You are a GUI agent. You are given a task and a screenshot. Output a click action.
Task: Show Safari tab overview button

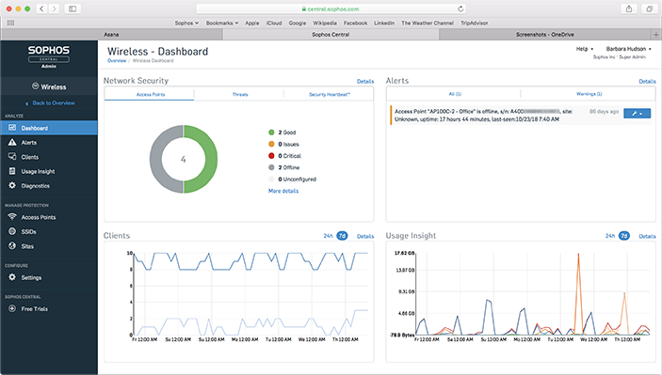649,8
